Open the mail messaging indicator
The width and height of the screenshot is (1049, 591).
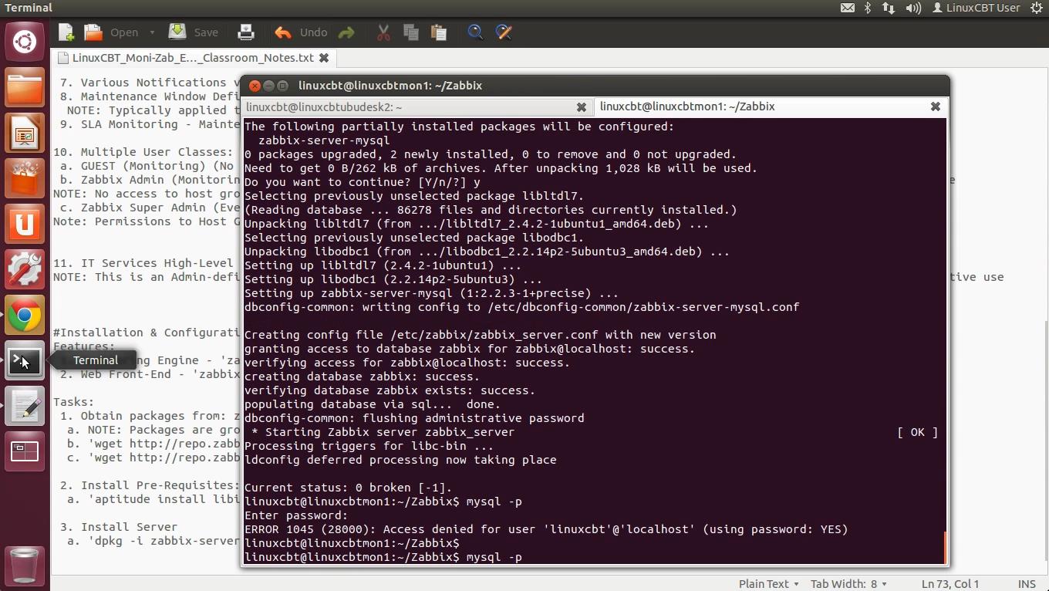click(x=847, y=8)
